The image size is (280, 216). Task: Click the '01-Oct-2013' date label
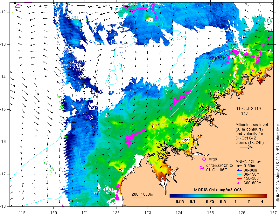coord(248,109)
